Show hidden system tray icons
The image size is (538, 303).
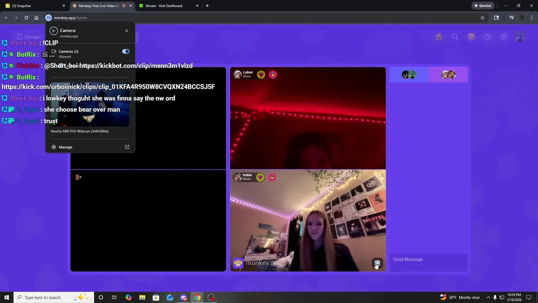point(489,298)
